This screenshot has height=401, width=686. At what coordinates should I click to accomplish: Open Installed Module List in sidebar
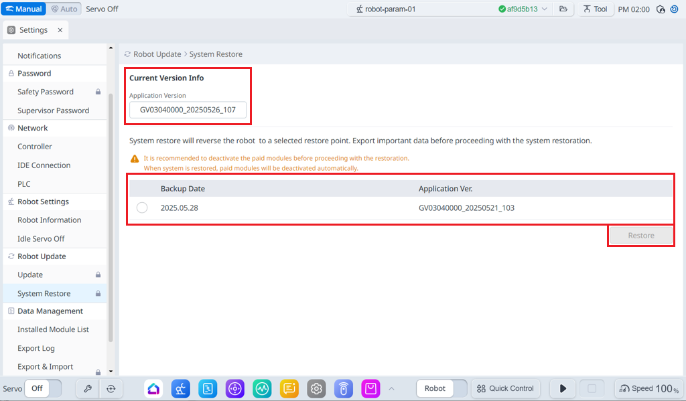point(53,329)
